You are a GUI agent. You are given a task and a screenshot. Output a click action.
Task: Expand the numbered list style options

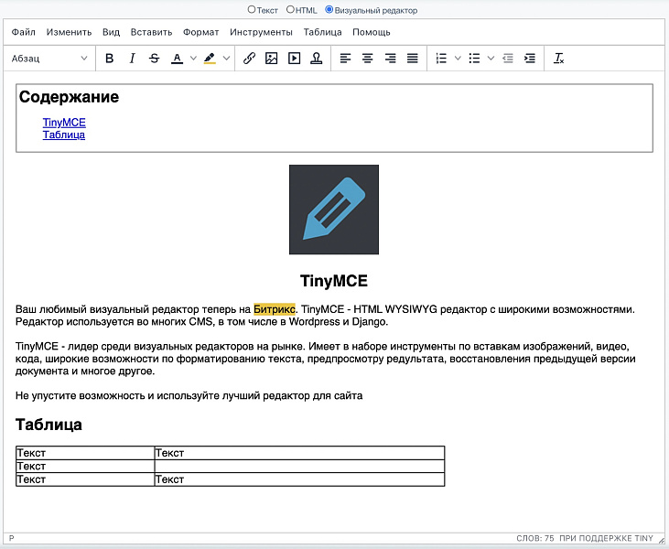pos(458,59)
